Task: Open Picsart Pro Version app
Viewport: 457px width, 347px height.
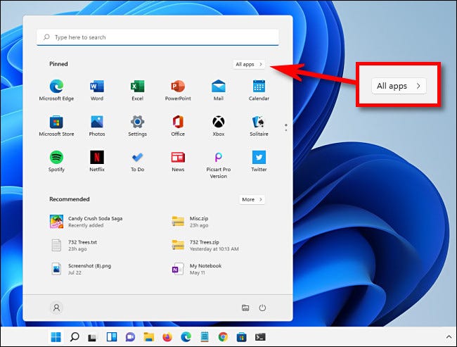Action: click(x=218, y=165)
